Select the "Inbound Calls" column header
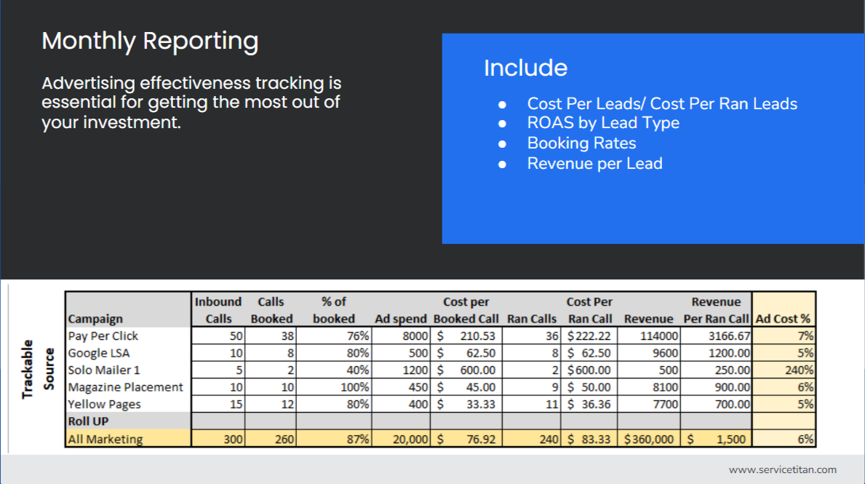The width and height of the screenshot is (865, 484). pos(218,309)
